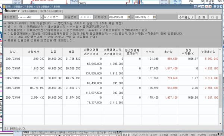Click the 다음 next button
Viewport: 224px width, 136px height.
214,17
